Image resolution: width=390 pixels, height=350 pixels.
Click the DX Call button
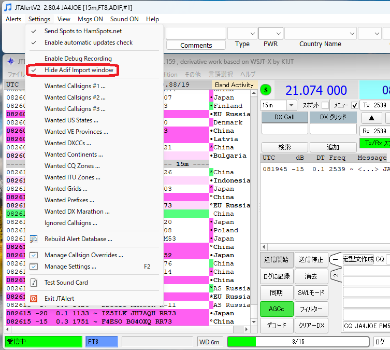pos(284,117)
